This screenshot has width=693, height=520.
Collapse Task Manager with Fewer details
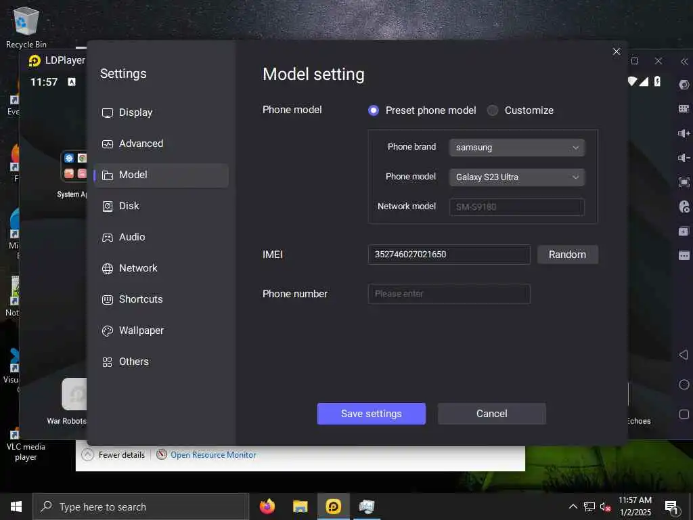click(114, 455)
